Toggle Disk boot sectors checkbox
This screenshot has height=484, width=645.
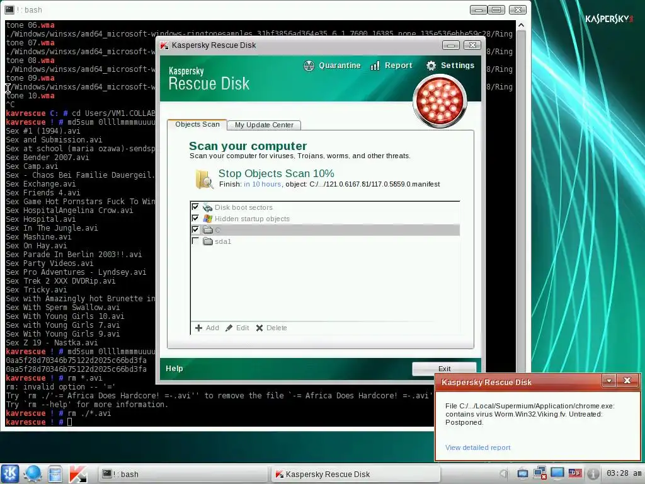[x=195, y=207]
